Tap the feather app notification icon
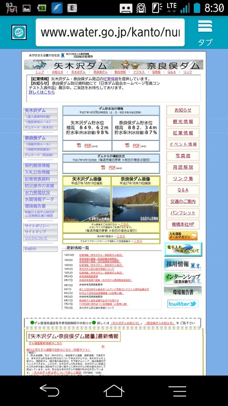Image resolution: width=228 pixels, height=406 pixels. coord(57,8)
